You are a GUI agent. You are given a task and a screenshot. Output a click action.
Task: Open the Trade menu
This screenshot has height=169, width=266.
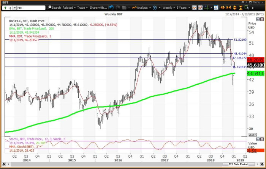82,7
